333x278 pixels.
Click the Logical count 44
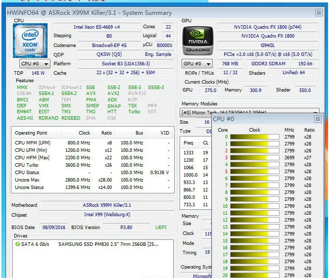pyautogui.click(x=168, y=36)
